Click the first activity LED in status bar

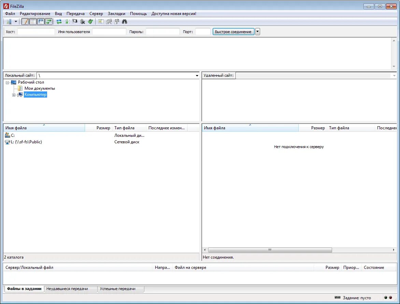pyautogui.click(x=386, y=298)
